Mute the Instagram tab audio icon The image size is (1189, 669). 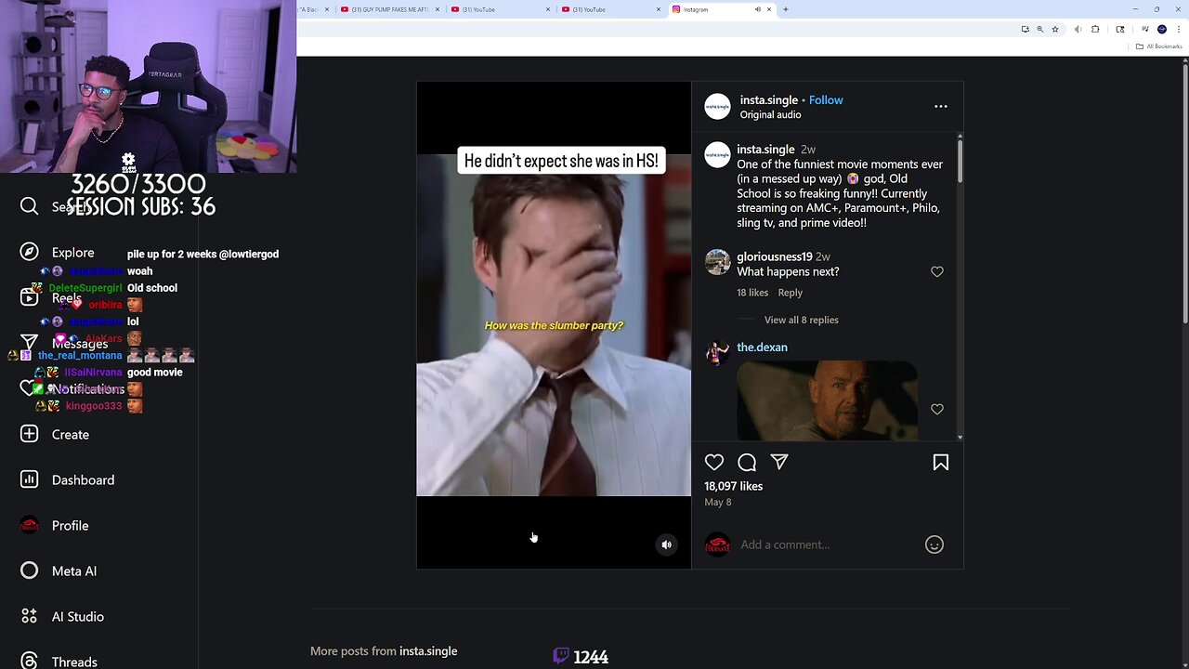[x=757, y=9]
